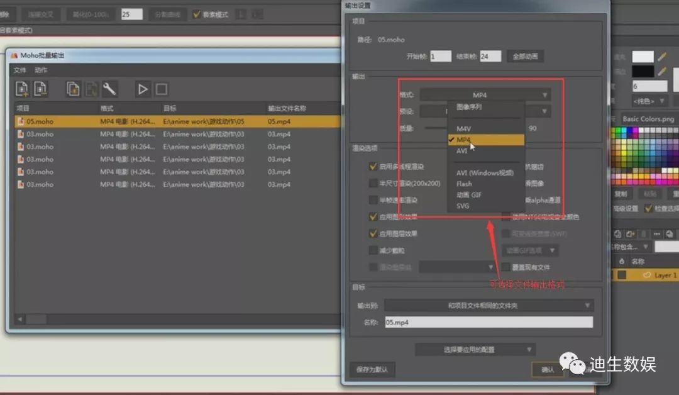Click the black stroke color swatch

point(643,71)
